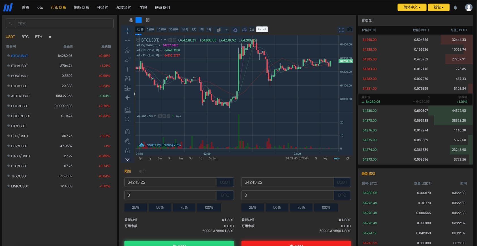Image resolution: width=477 pixels, height=246 pixels.
Task: Switch to the BTC market tab
Action: pos(25,37)
